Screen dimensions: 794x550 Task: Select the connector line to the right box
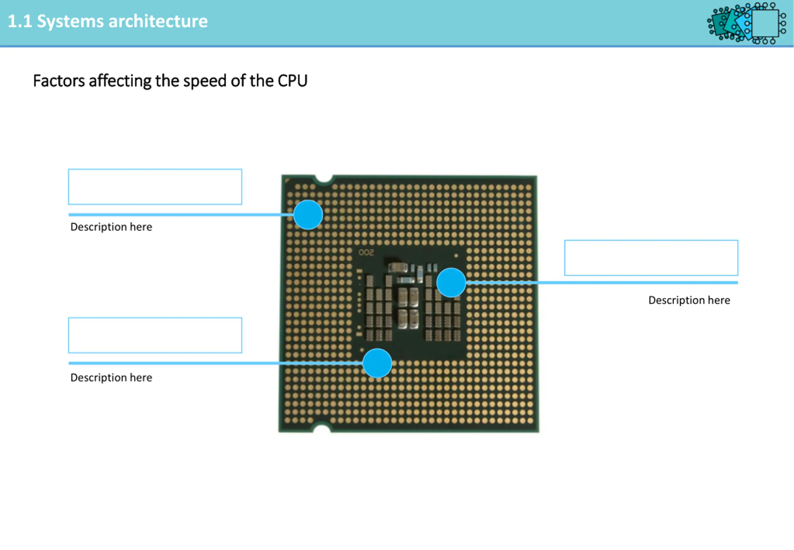[602, 282]
